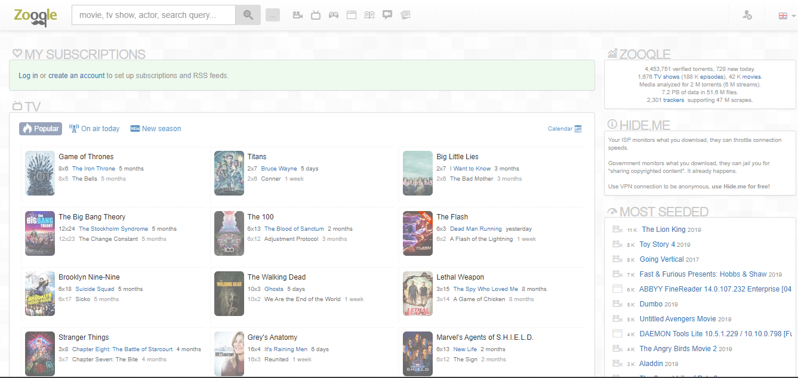Open Grey's Anatomy poster thumbnail

click(229, 354)
